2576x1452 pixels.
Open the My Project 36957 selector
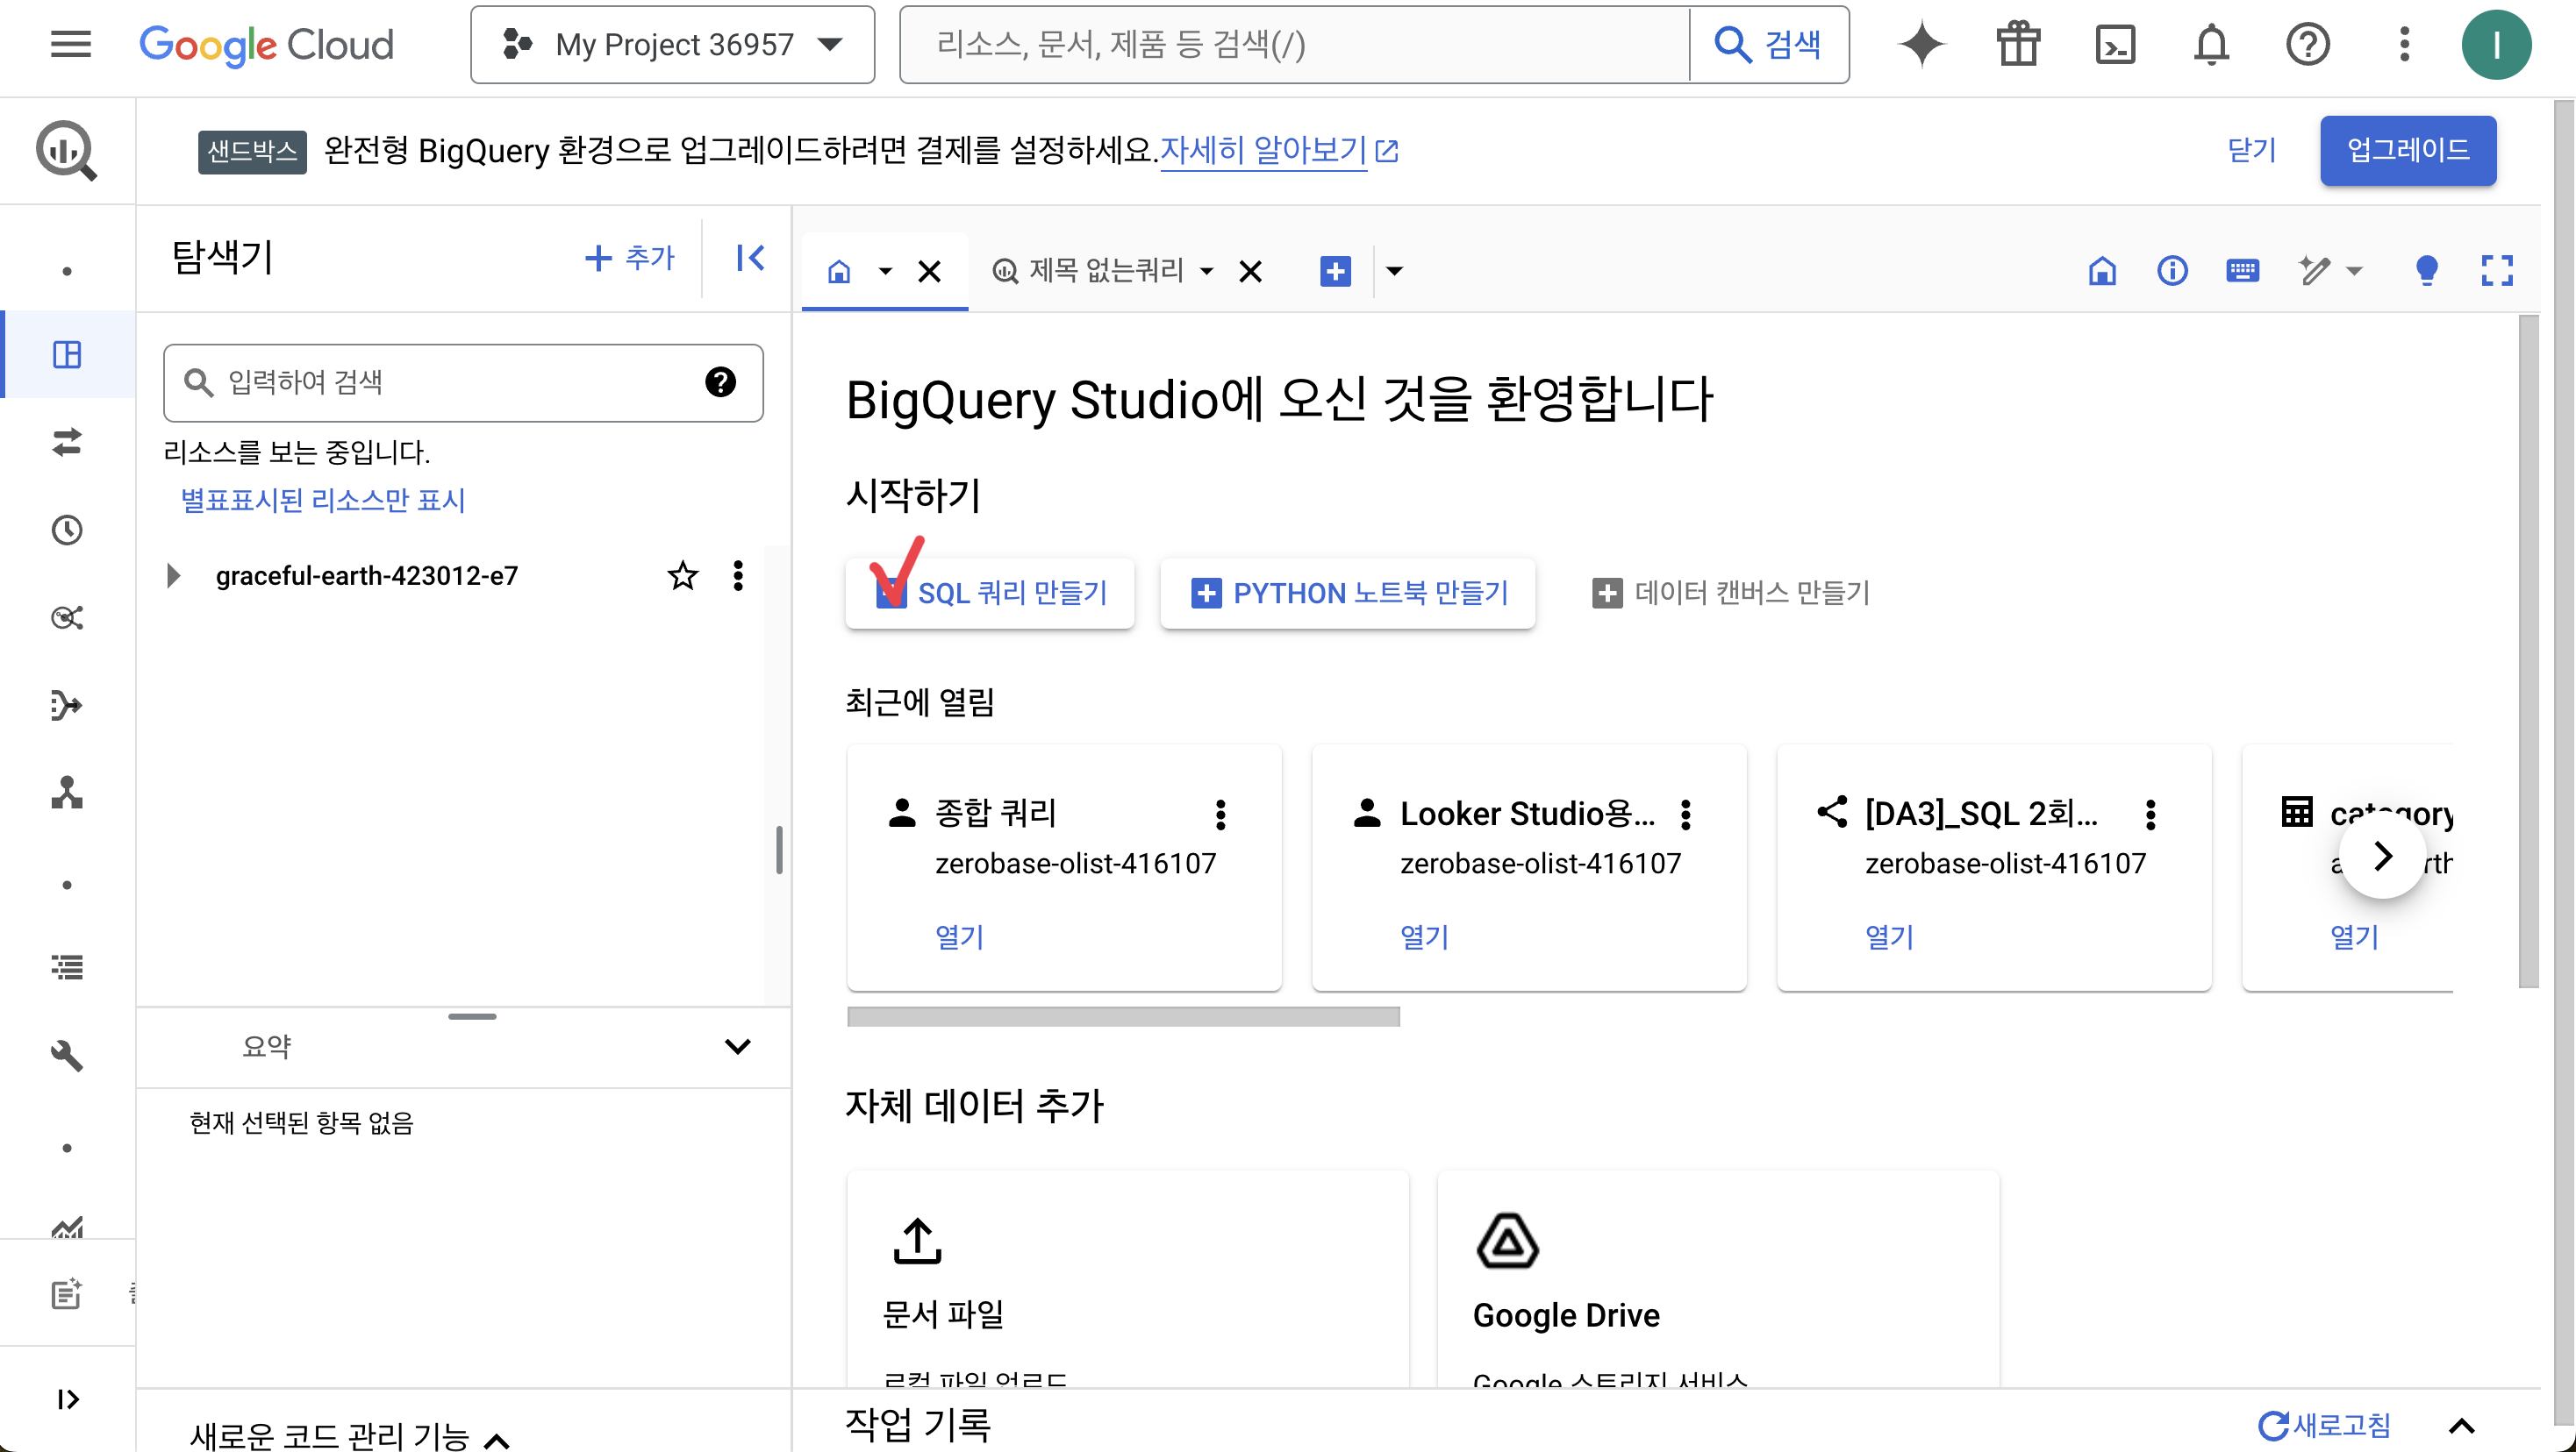pyautogui.click(x=672, y=45)
